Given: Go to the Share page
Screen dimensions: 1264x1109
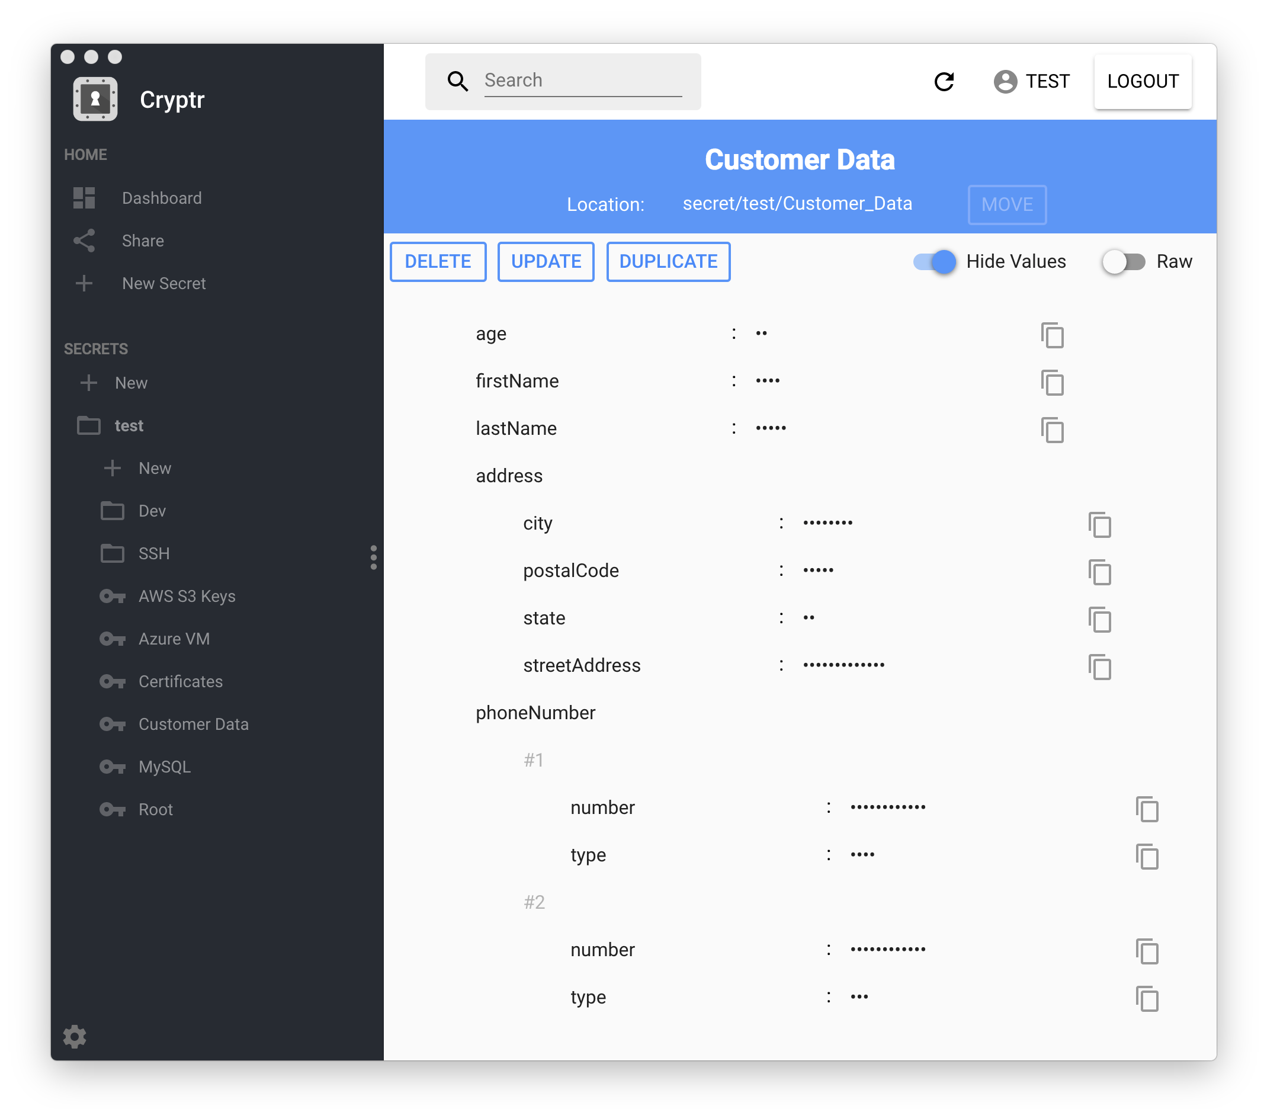Looking at the screenshot, I should [142, 241].
